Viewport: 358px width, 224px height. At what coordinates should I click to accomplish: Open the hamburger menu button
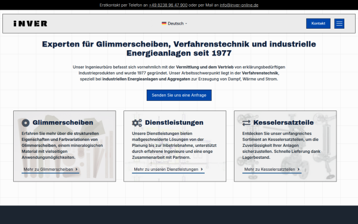(x=339, y=23)
